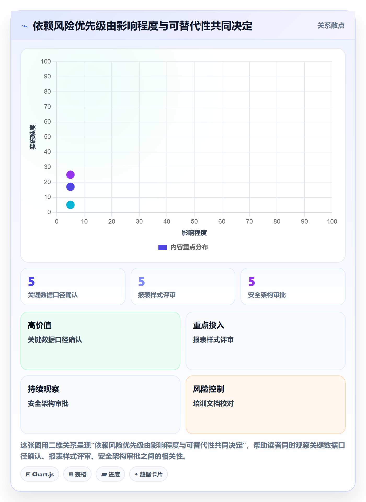Screen dimensions: 366x502
Task: Click the purple scatter point near 25
Action: [70, 175]
